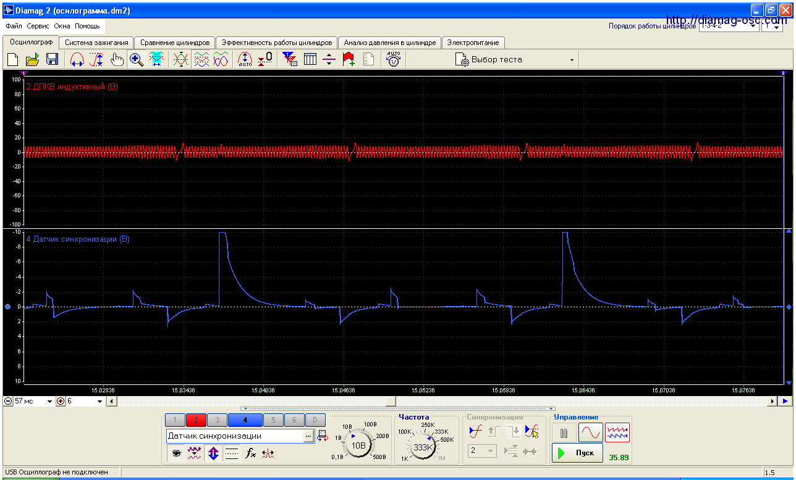Click the fx math function icon
The height and width of the screenshot is (480, 796).
(x=250, y=453)
